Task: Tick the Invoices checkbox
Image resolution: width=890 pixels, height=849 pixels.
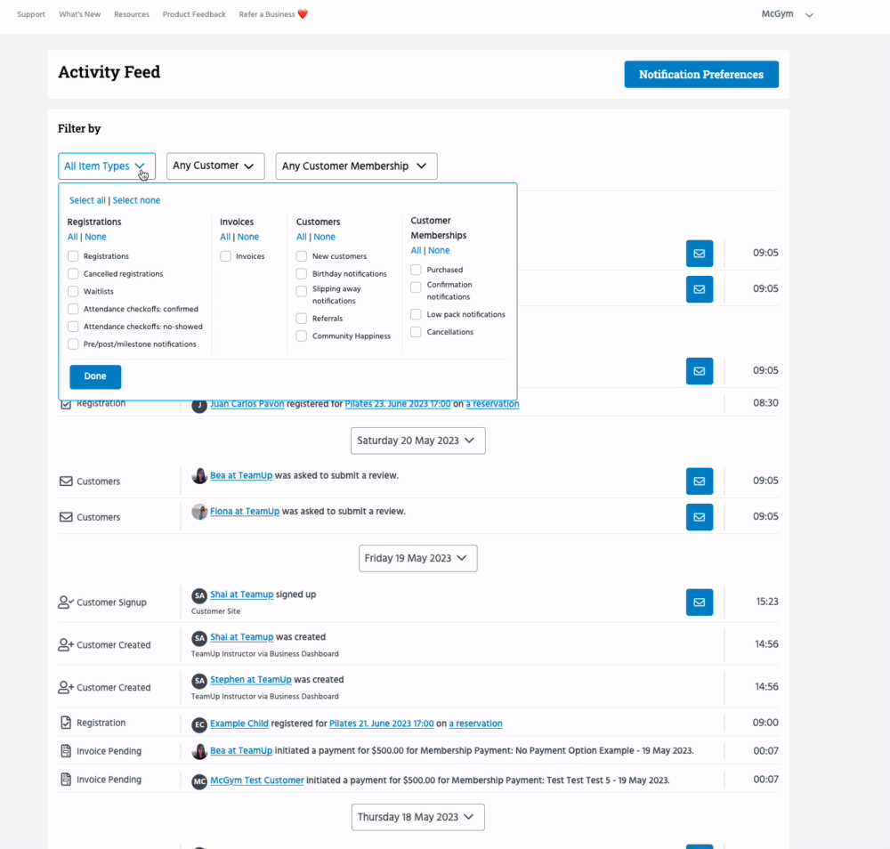Action: tap(226, 256)
